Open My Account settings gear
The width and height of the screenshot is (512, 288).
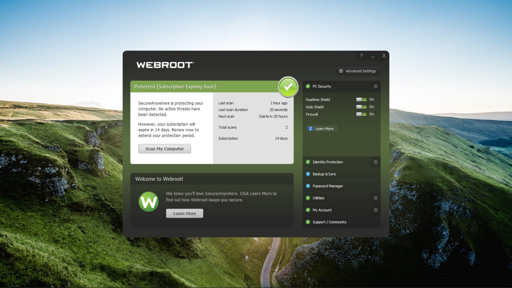tap(375, 210)
